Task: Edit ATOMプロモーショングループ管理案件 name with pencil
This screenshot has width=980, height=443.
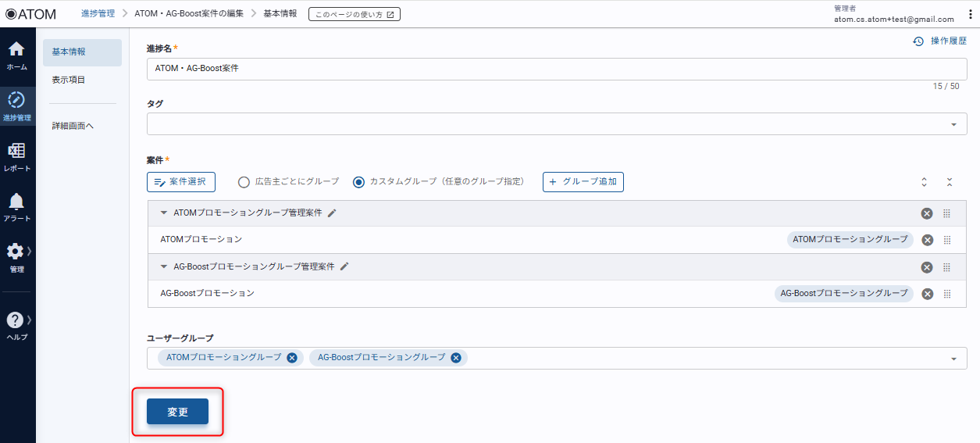Action: click(x=332, y=213)
